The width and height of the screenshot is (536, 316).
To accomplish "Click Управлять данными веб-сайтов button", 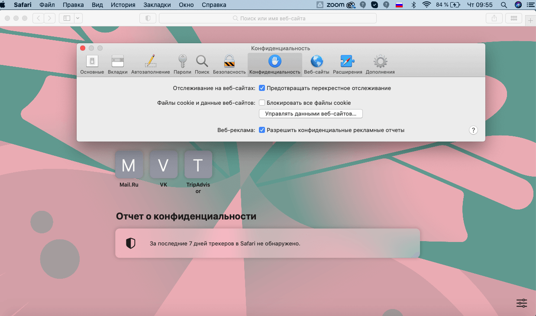I will [310, 114].
